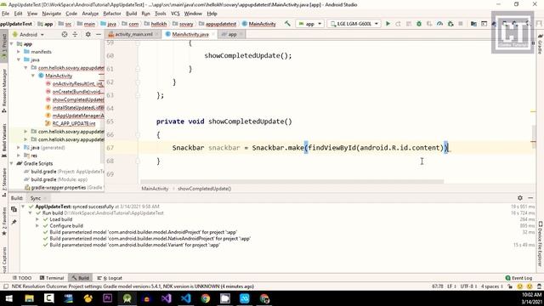Collapse the Gradle Scripts node
Viewport: 544px width, 306px height.
(x=12, y=163)
